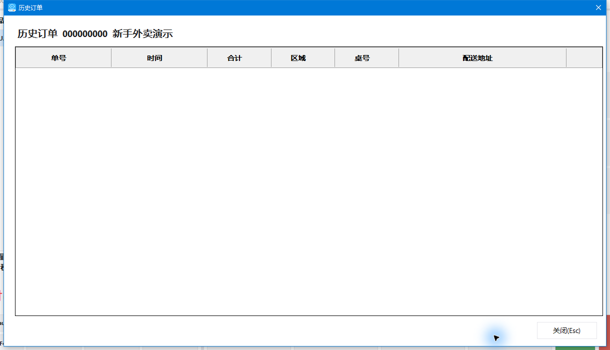Click the 单号 column header

coord(63,58)
